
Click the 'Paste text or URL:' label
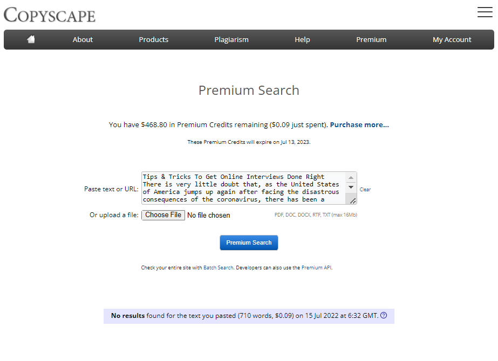click(x=111, y=189)
